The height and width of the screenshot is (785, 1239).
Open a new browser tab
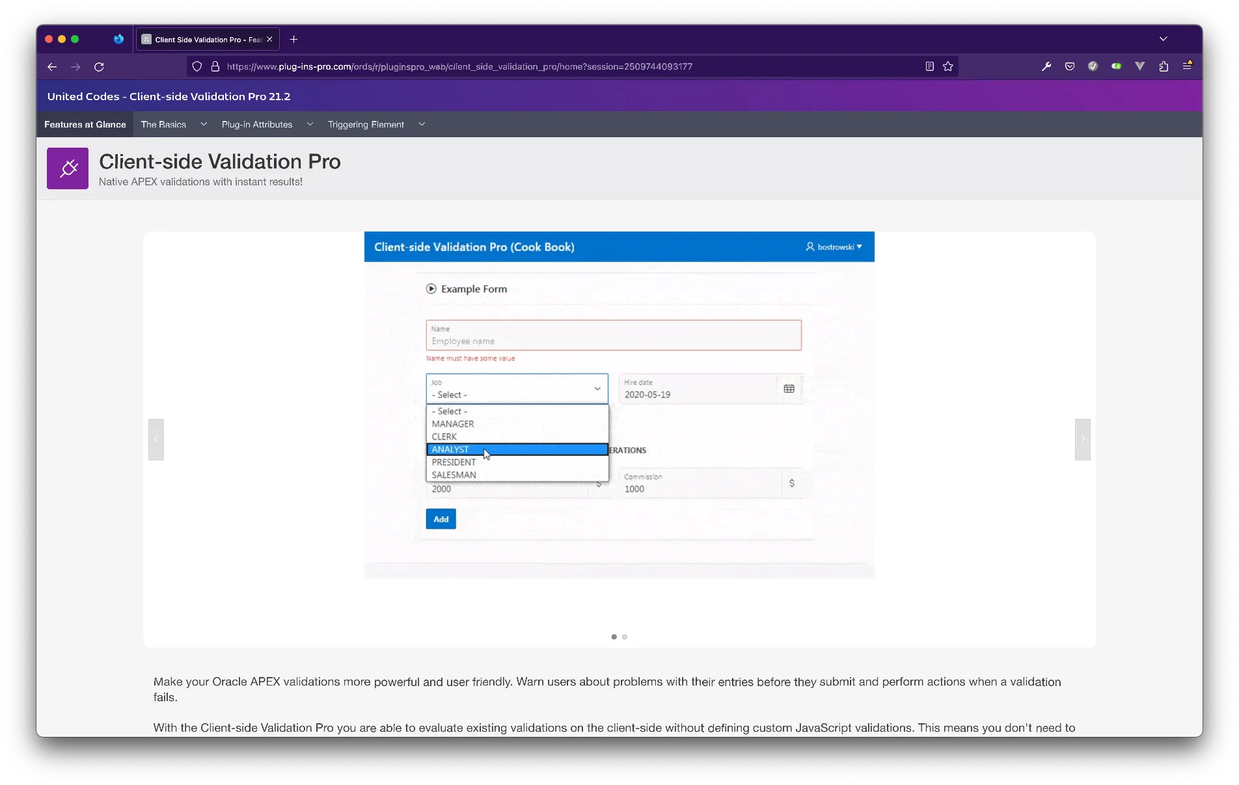click(293, 40)
